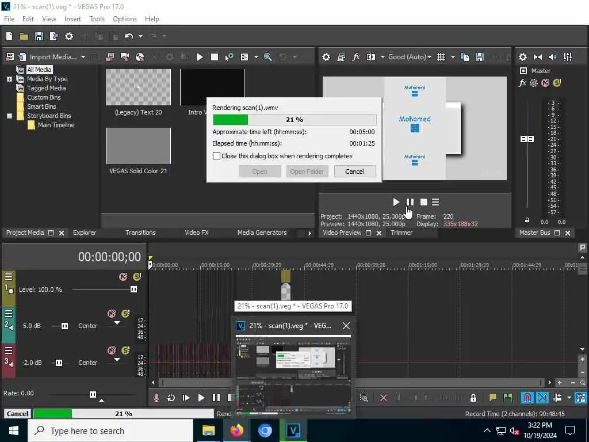Open Auto Ripple mode dropdown arrow

point(569,398)
